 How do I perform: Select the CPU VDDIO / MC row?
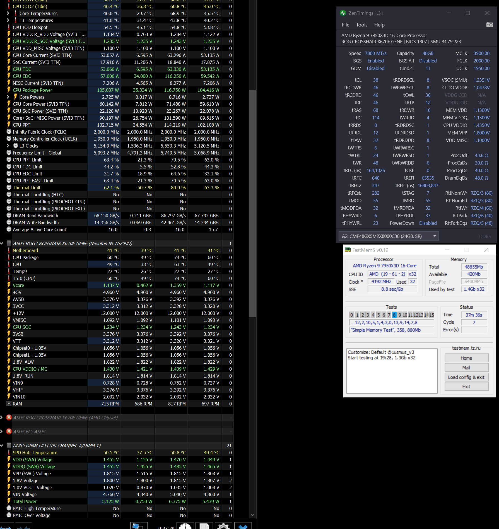pos(117,369)
